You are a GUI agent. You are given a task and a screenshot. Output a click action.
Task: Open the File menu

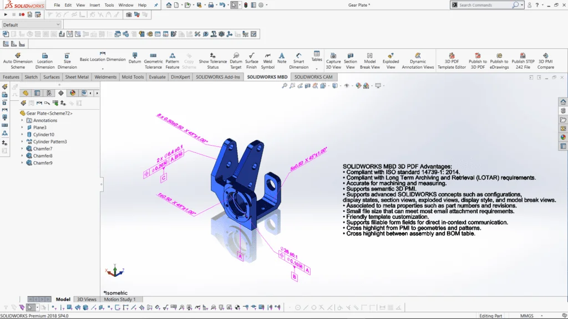click(x=57, y=5)
